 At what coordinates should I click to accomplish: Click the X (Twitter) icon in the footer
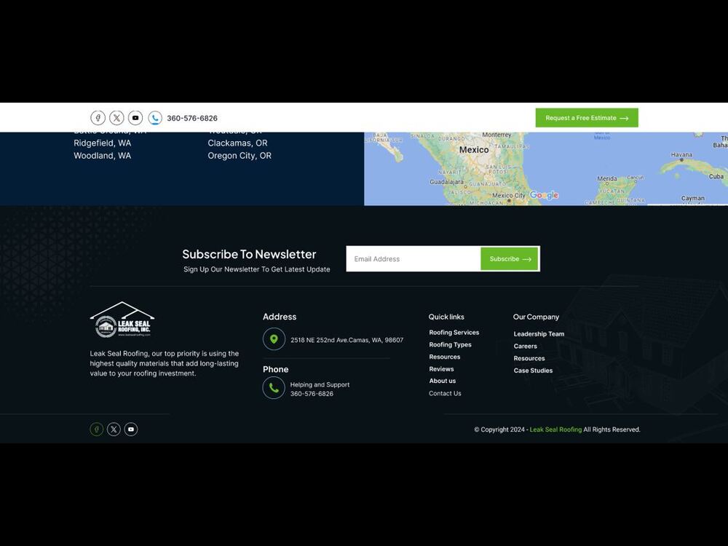[x=114, y=430]
